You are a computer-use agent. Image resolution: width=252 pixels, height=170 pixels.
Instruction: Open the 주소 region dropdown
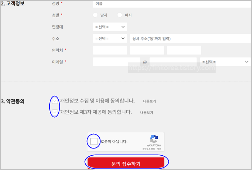point(110,38)
